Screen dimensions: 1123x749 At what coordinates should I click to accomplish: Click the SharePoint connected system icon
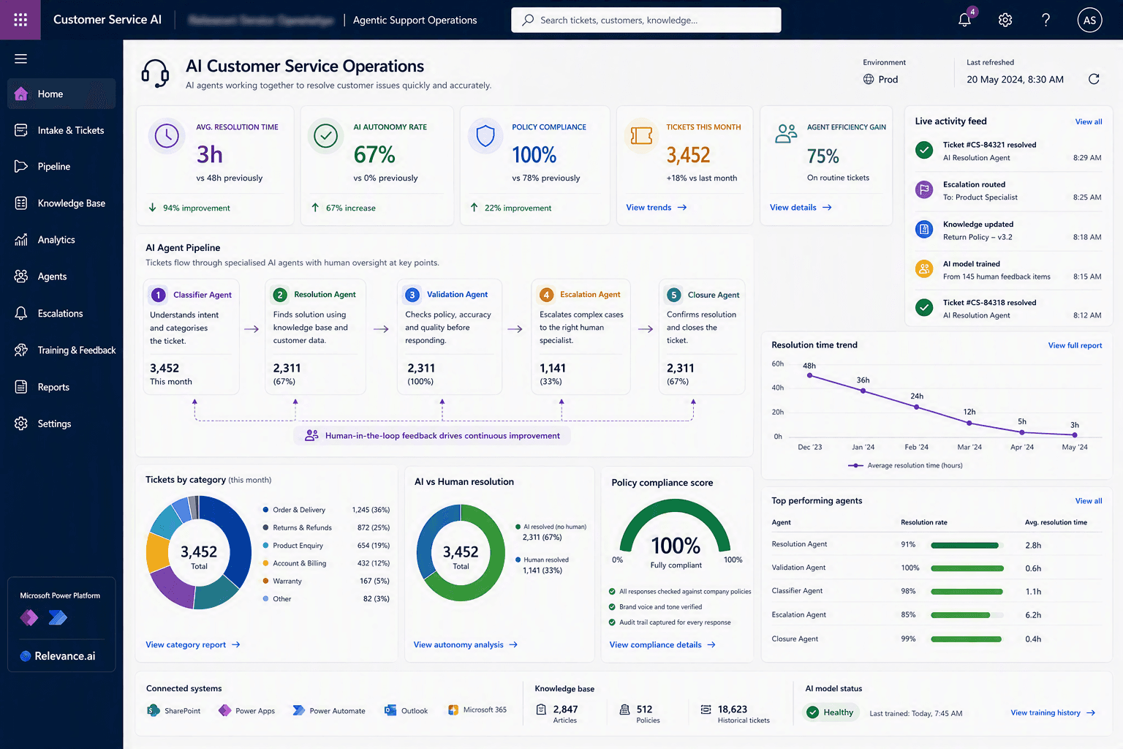(153, 710)
